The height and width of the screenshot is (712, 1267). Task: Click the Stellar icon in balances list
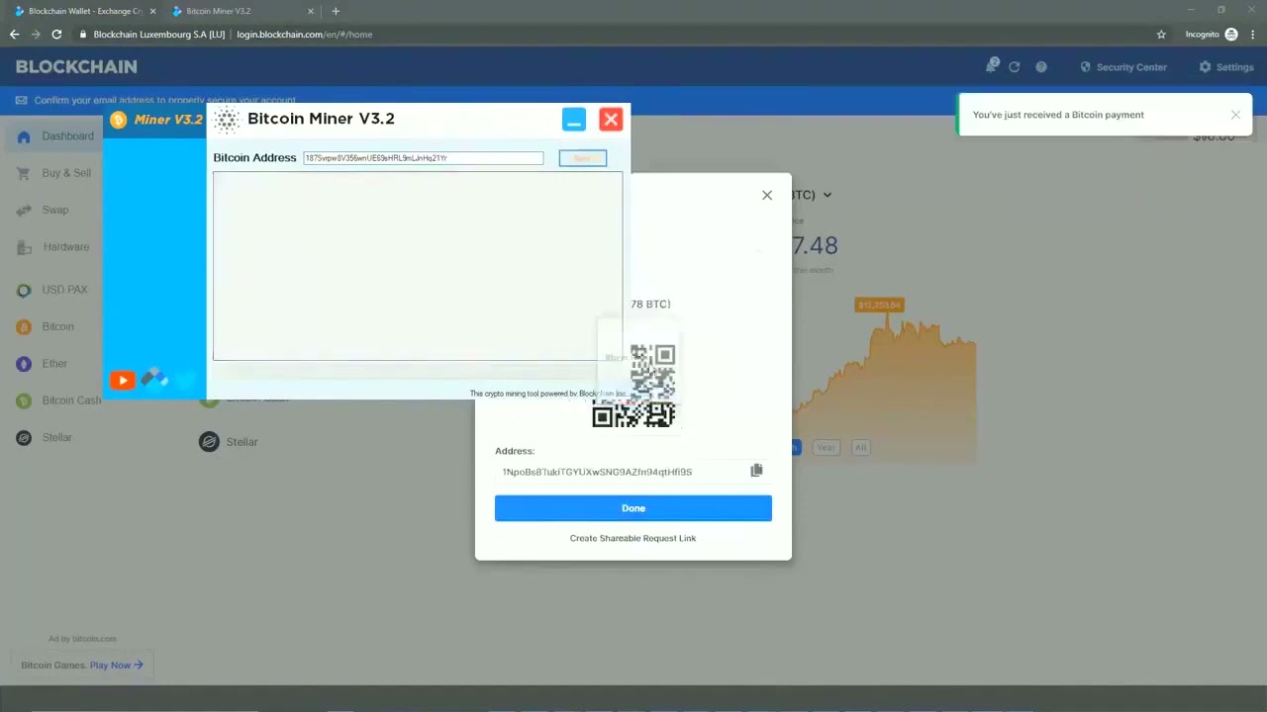coord(209,442)
